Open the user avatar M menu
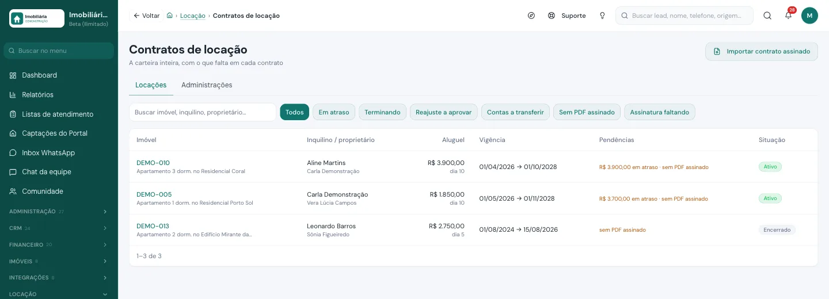829x299 pixels. pos(809,16)
